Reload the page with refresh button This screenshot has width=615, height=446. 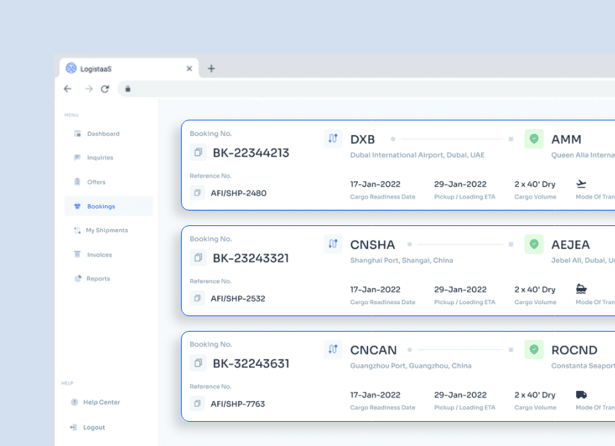(x=105, y=89)
